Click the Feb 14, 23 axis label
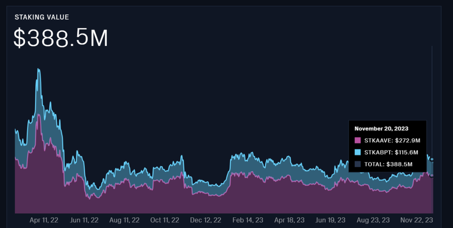The image size is (453, 228). click(247, 220)
